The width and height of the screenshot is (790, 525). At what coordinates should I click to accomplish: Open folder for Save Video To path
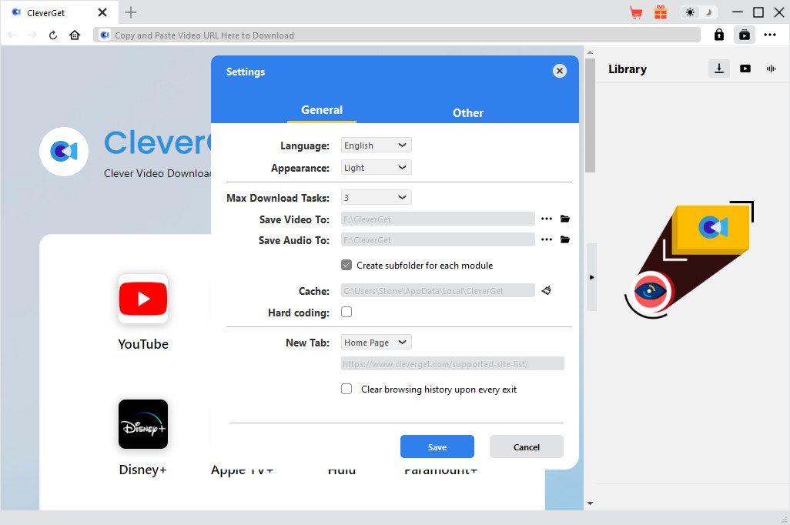pos(565,219)
